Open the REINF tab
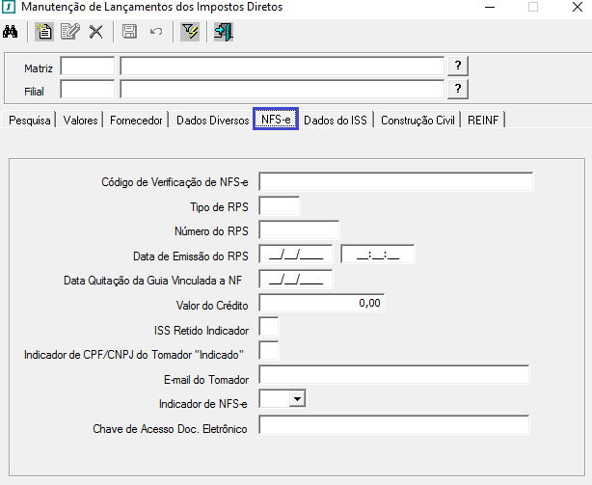 tap(483, 121)
